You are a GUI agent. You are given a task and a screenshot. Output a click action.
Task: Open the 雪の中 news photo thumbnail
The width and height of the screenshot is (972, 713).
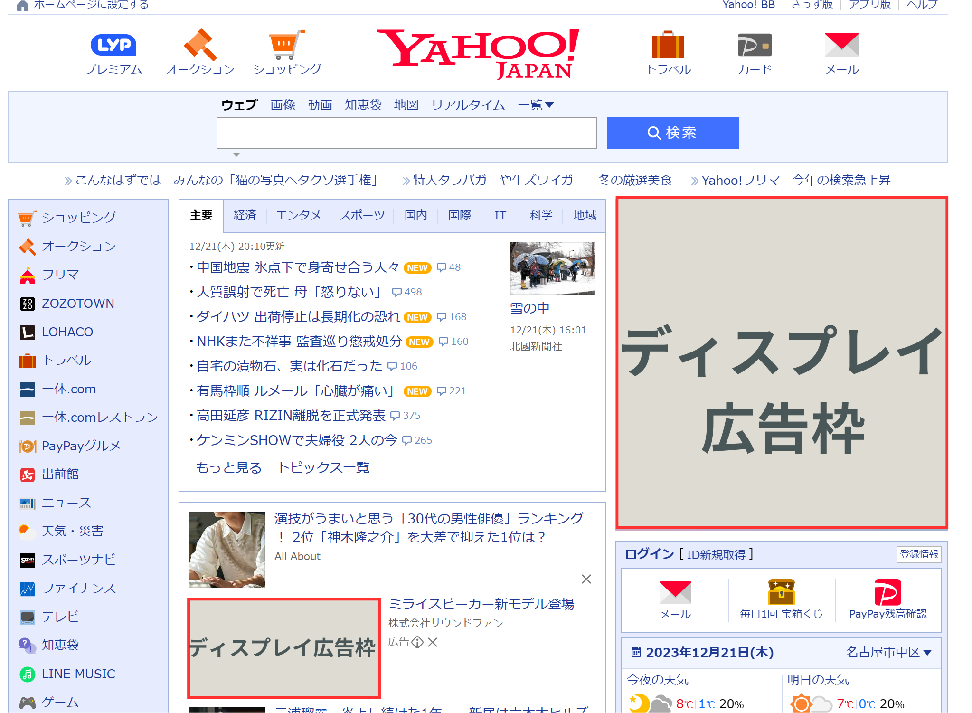pyautogui.click(x=552, y=268)
